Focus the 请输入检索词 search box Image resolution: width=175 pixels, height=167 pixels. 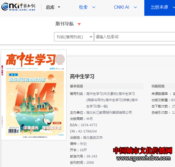click(135, 37)
